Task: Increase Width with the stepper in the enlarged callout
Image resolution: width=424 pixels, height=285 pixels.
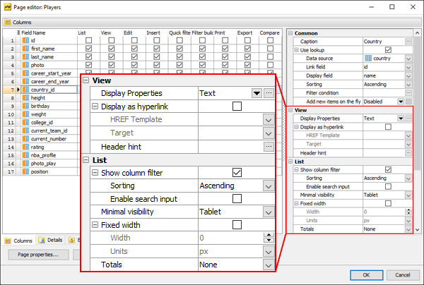Action: coord(269,236)
